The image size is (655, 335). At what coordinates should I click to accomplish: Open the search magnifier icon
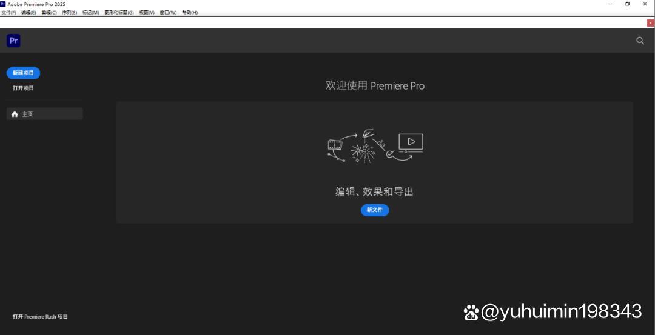[x=640, y=41]
